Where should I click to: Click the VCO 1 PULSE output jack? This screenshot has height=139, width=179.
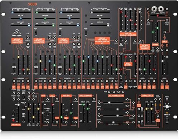pyautogui.click(x=28, y=44)
